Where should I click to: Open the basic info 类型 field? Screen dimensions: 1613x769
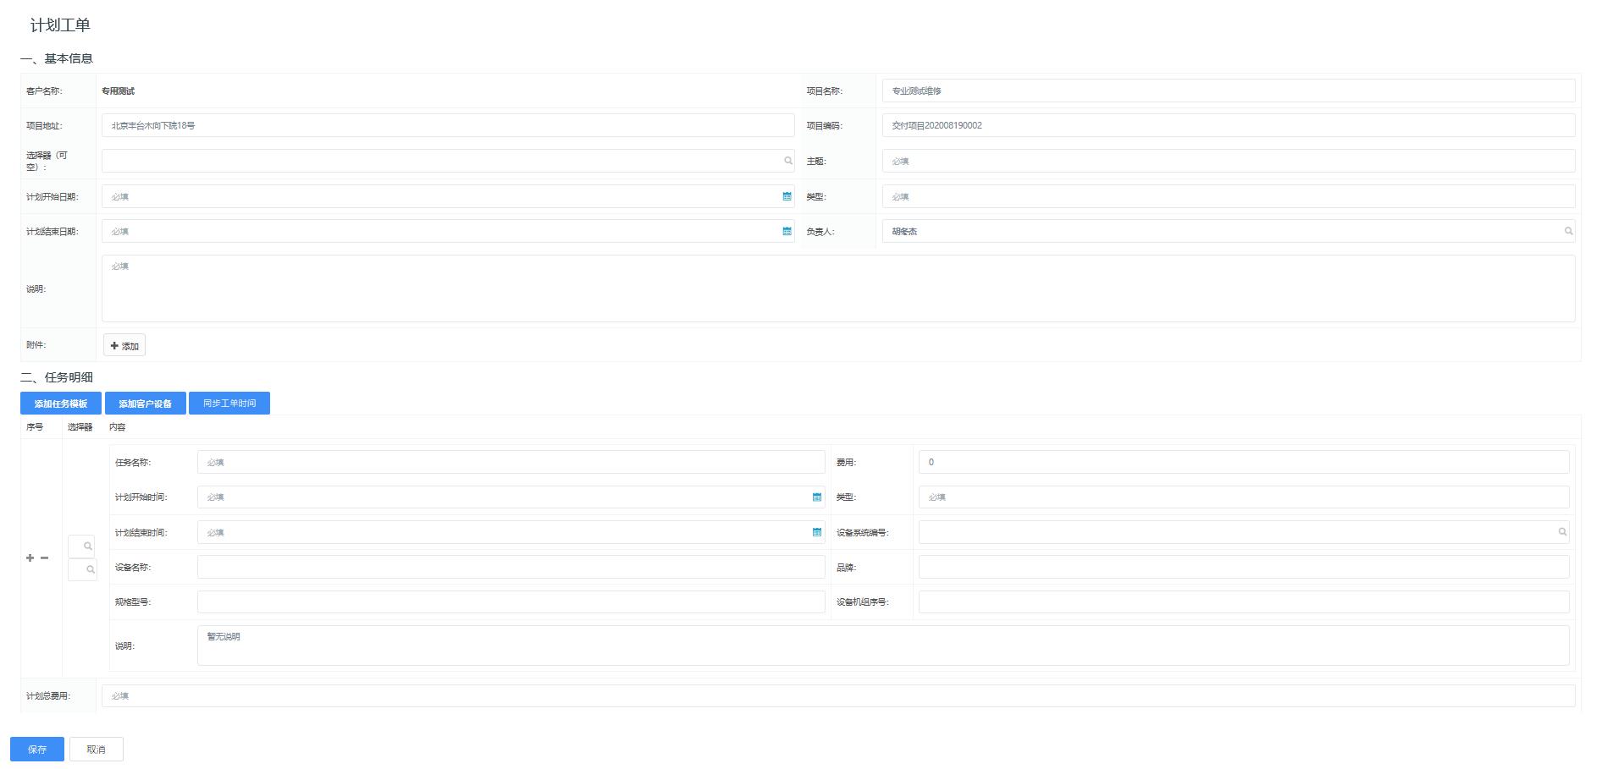pyautogui.click(x=1228, y=196)
